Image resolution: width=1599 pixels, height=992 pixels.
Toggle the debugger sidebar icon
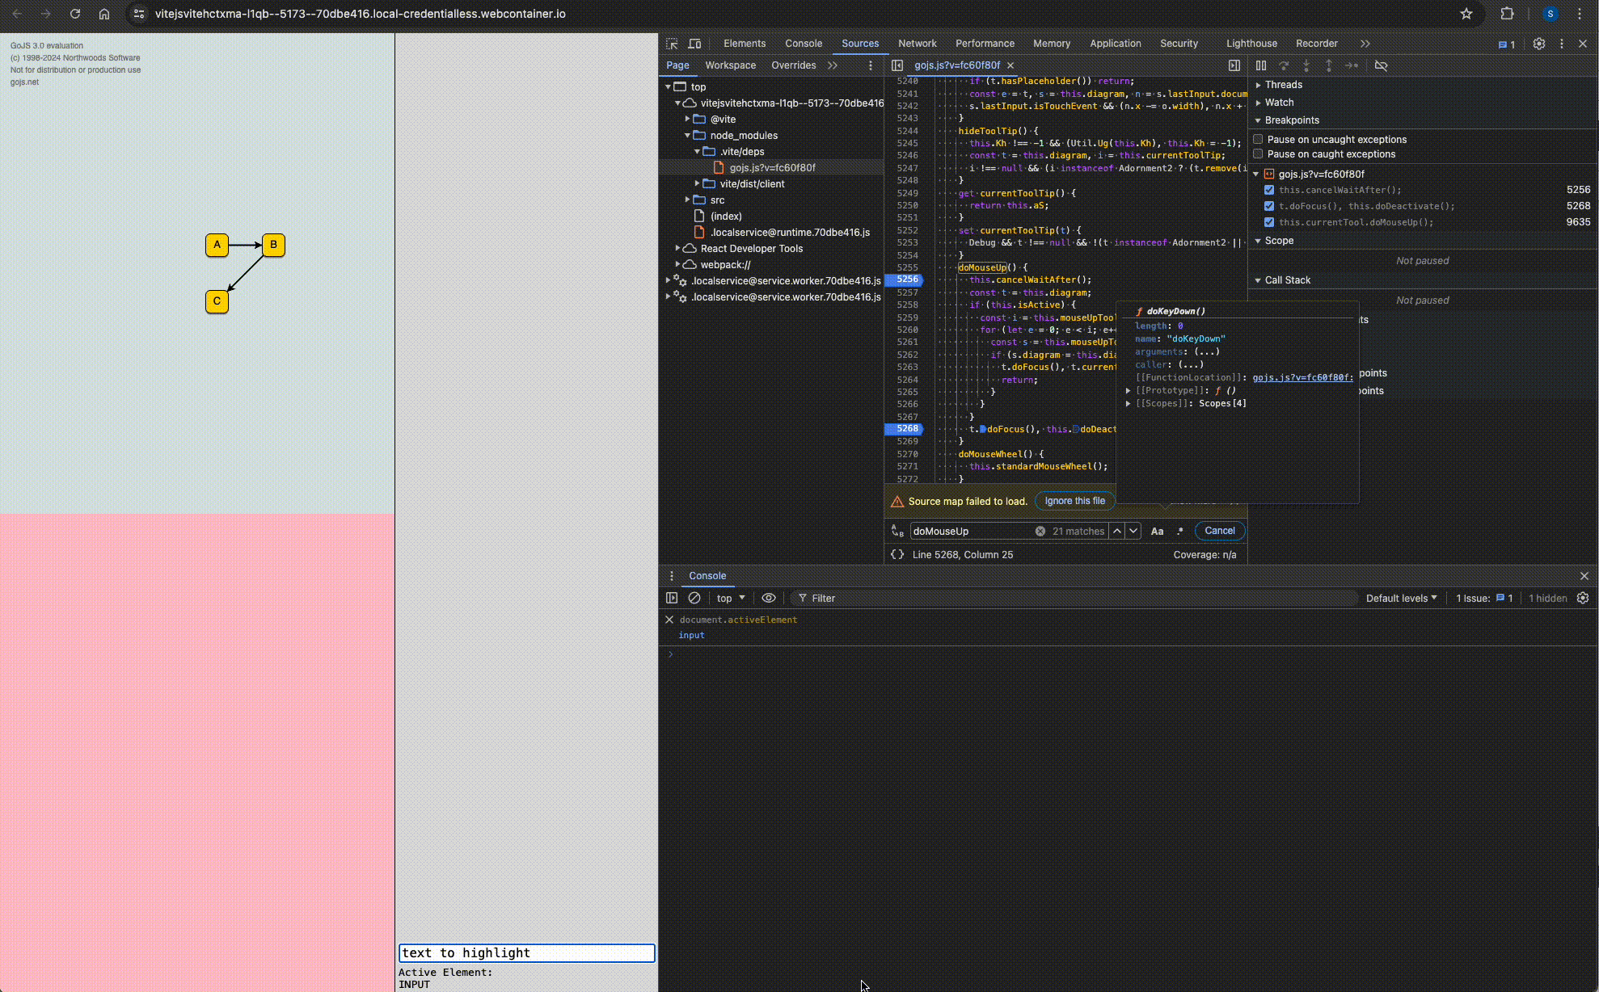pos(1234,65)
